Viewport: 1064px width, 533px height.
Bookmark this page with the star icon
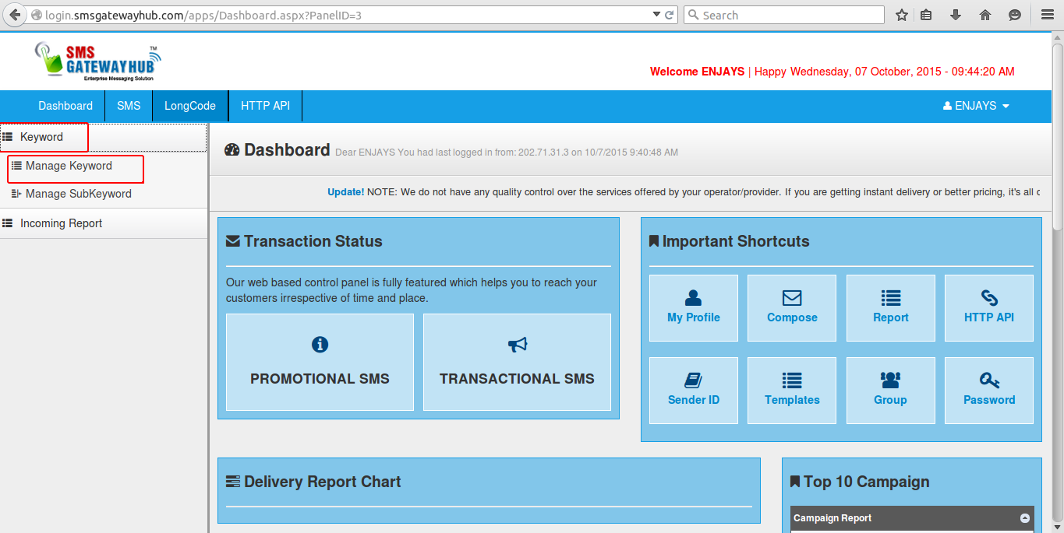pos(902,15)
